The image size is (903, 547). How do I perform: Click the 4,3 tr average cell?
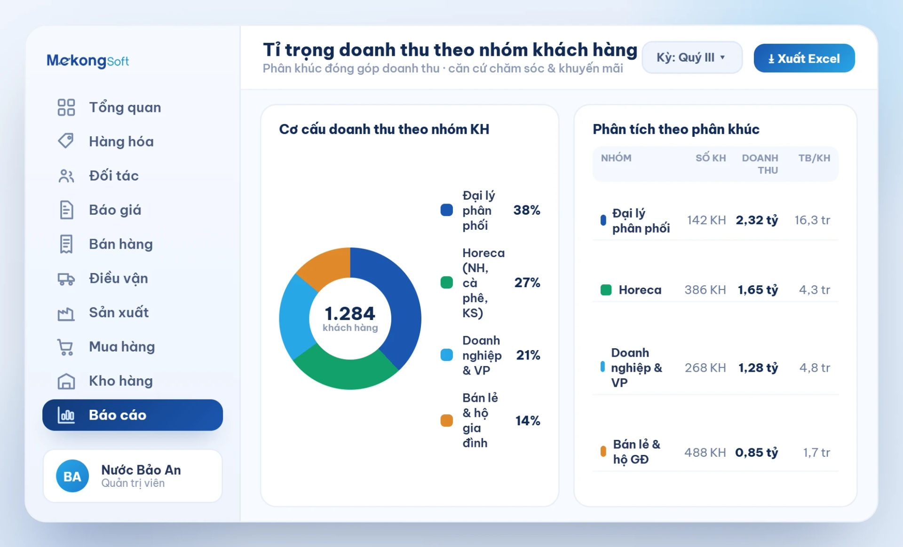(815, 289)
